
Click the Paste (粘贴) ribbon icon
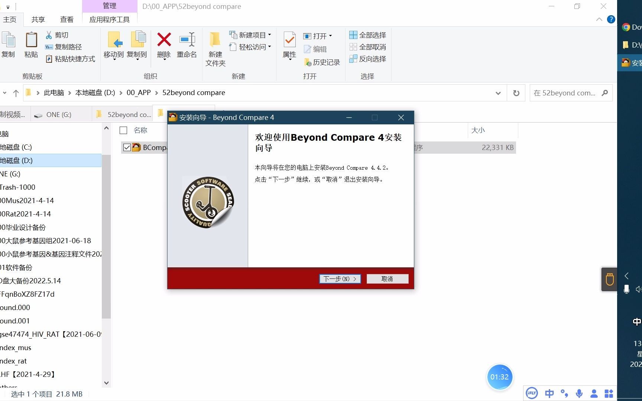[31, 40]
